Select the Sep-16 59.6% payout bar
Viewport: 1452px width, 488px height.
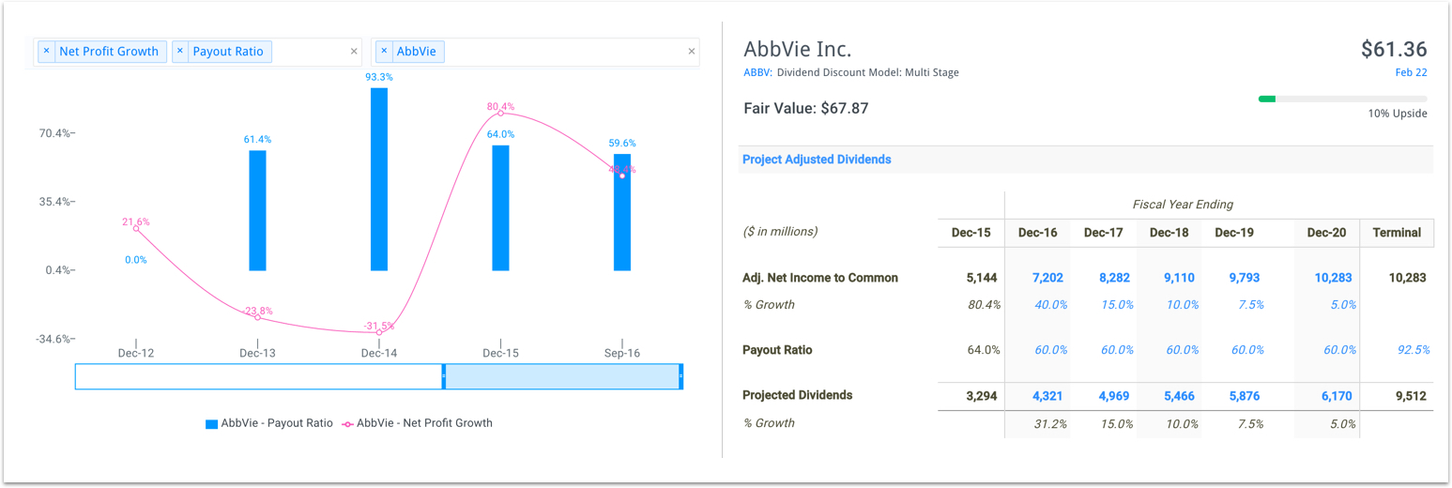pos(622,212)
